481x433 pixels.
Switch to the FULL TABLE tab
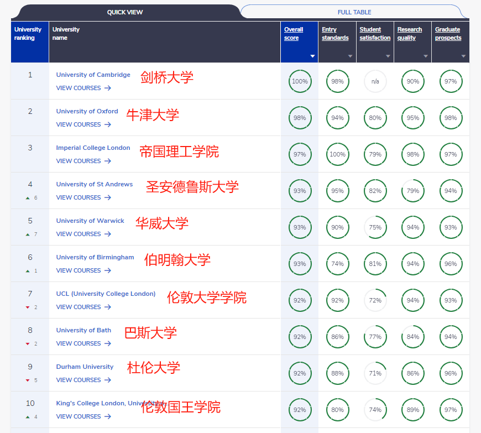coord(354,12)
